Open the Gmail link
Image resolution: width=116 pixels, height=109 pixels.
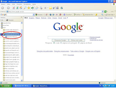(x=60, y=18)
